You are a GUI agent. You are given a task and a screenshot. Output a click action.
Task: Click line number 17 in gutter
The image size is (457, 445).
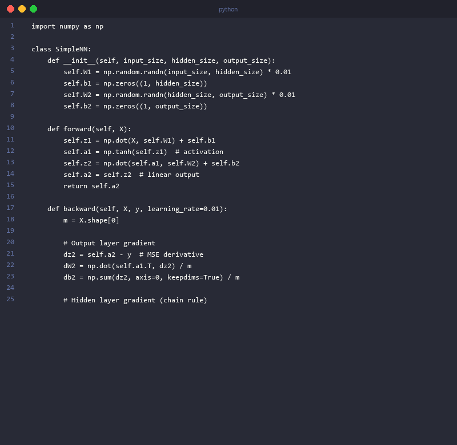10,208
